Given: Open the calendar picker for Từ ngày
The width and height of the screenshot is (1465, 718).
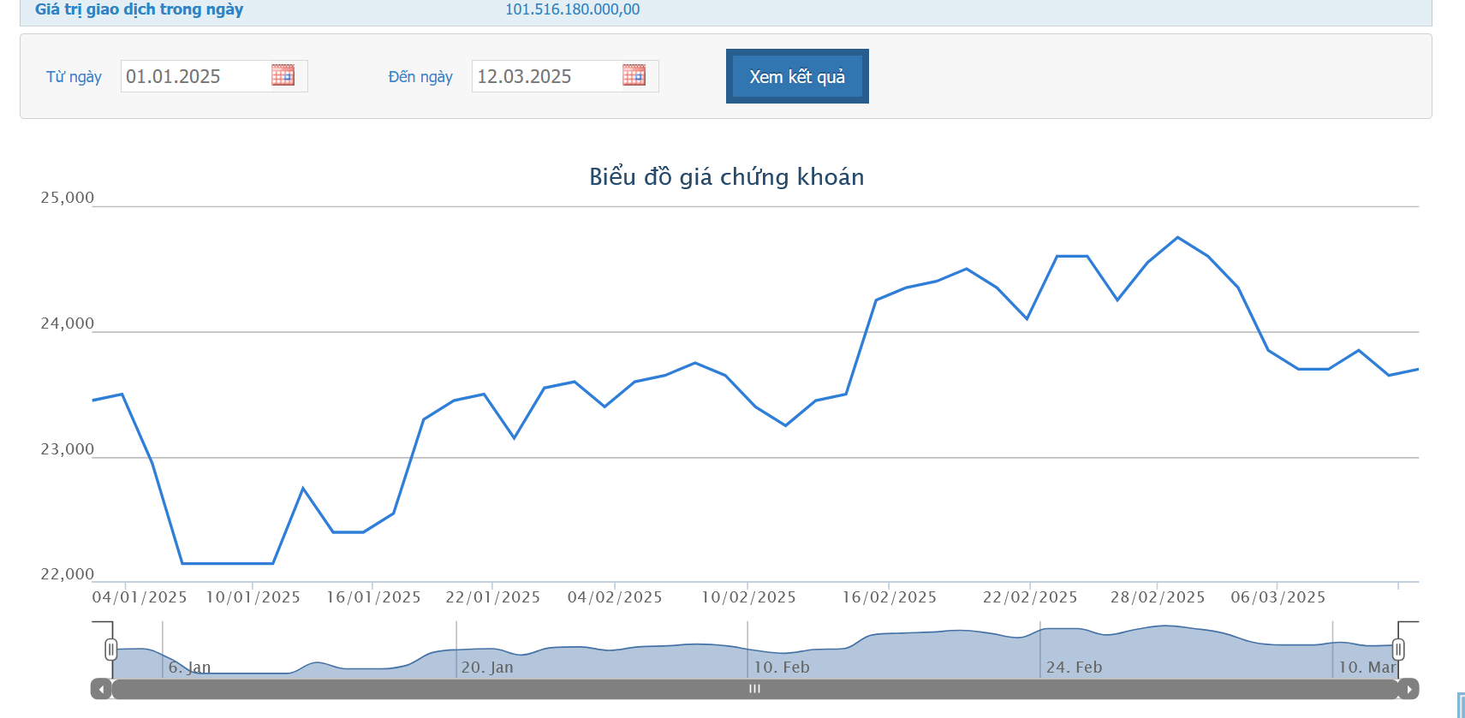Looking at the screenshot, I should 283,75.
